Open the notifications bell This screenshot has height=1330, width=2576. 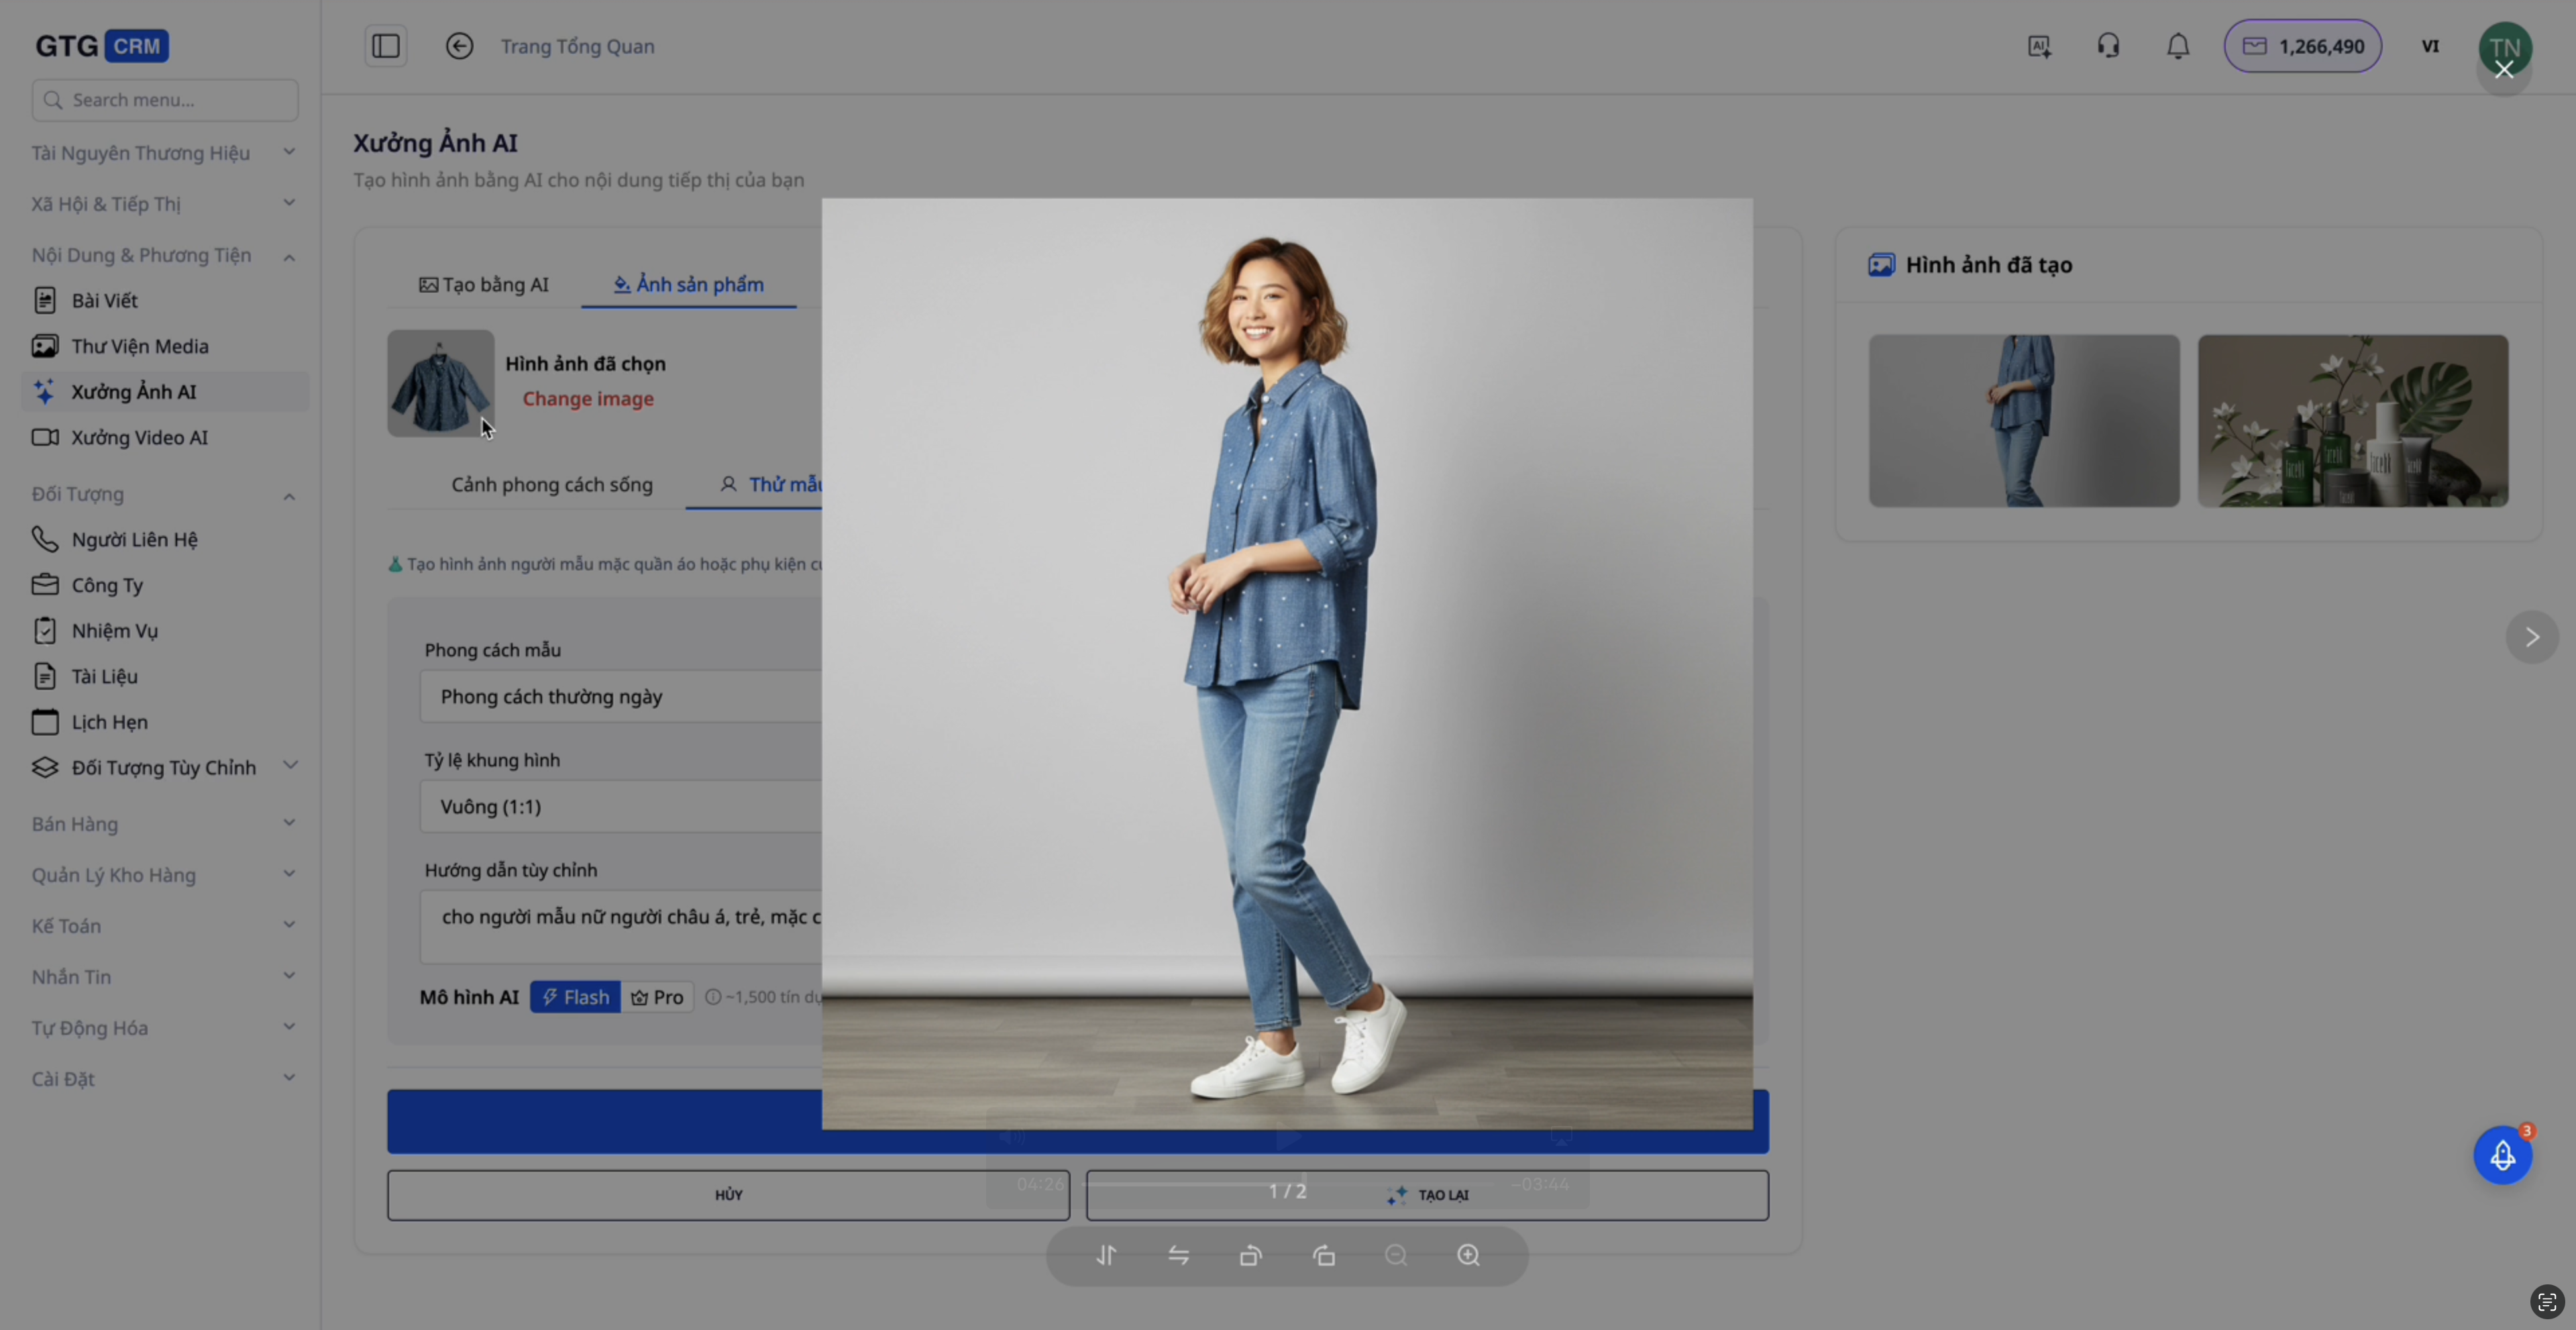[2178, 46]
